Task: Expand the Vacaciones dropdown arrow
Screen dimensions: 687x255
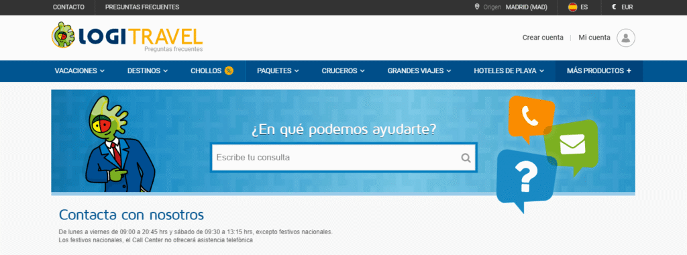Action: point(102,71)
